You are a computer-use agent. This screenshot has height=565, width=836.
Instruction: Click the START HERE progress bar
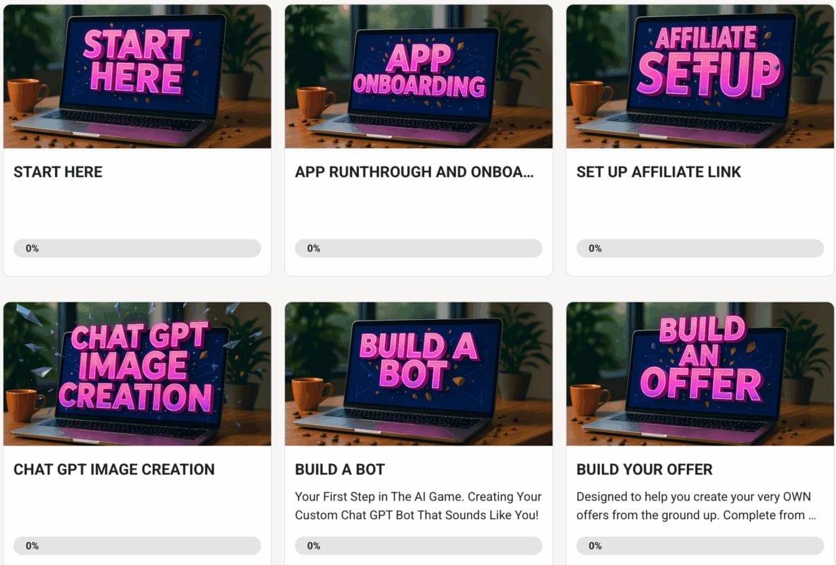137,249
